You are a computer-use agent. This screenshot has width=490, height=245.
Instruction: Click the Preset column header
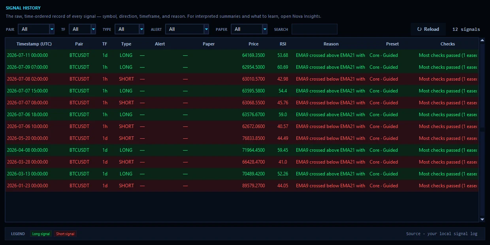[392, 44]
